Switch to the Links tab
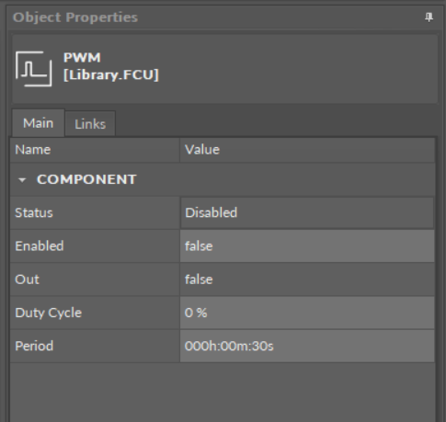The height and width of the screenshot is (422, 446). click(90, 124)
